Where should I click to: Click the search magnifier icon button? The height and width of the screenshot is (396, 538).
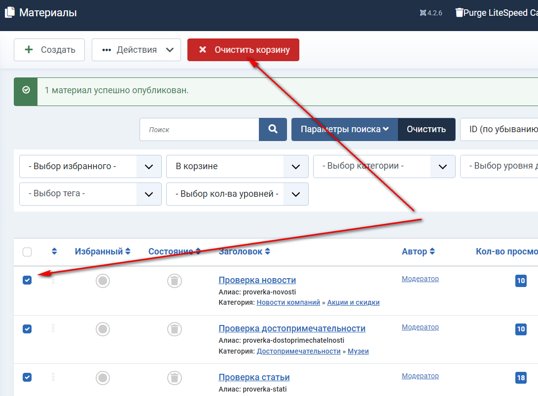click(273, 129)
